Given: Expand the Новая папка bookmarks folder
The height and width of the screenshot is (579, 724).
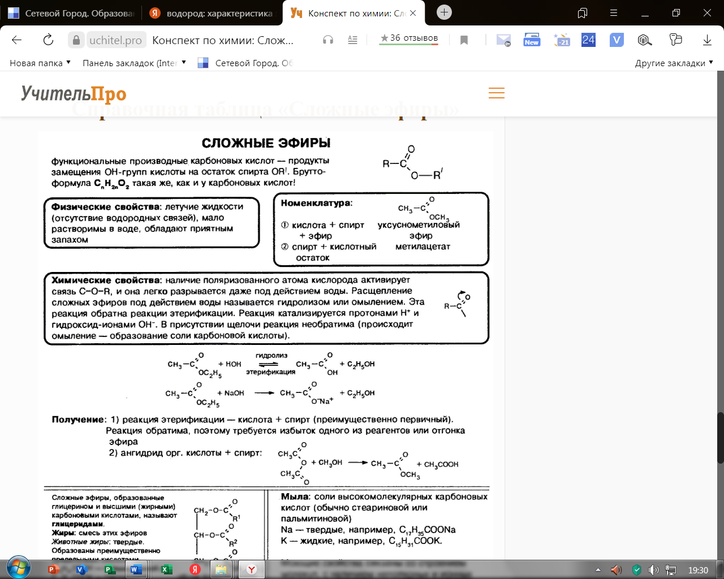Looking at the screenshot, I should (40, 63).
